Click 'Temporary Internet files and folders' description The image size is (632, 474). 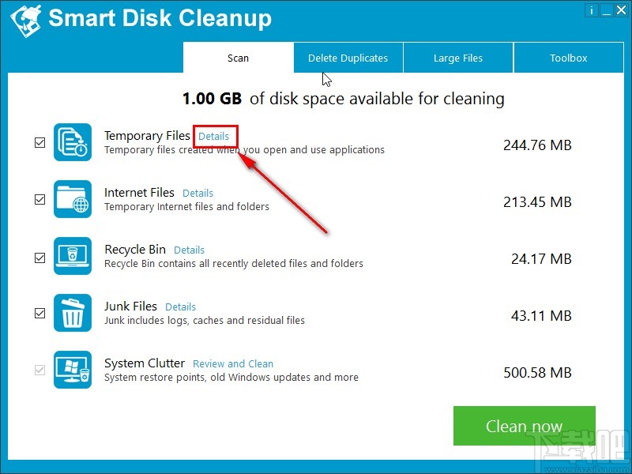[x=186, y=207]
